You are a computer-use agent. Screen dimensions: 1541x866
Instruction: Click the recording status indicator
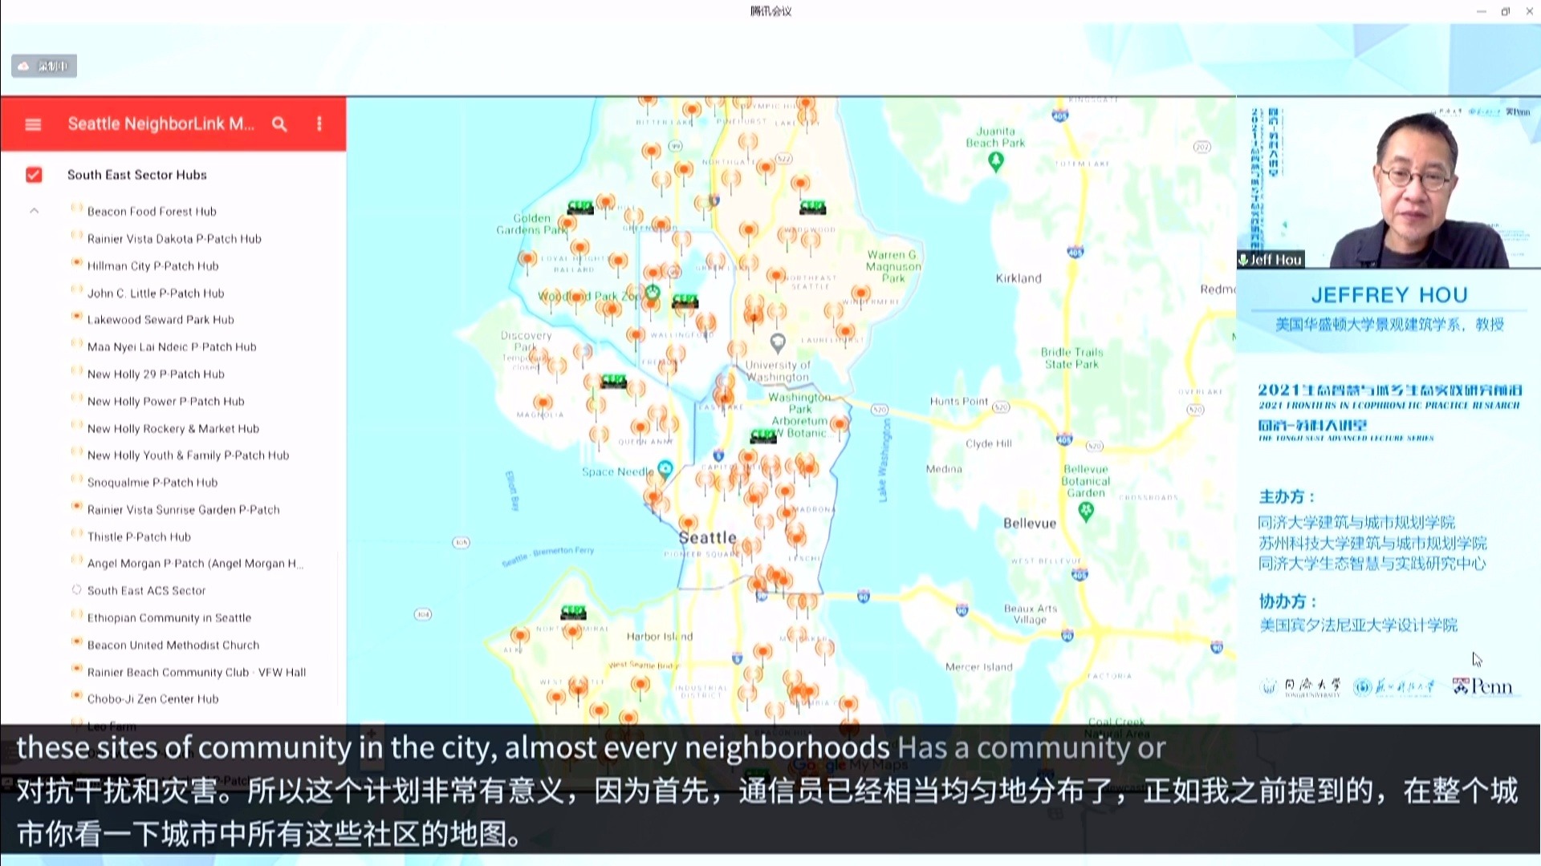[x=44, y=66]
